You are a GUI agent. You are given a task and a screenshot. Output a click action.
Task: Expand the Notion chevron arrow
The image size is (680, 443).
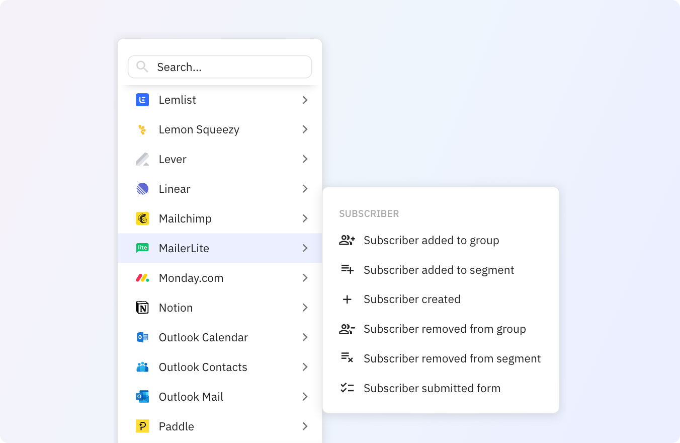pos(305,308)
